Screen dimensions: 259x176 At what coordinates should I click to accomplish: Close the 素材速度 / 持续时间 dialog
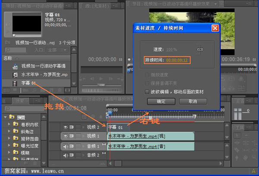pos(215,28)
